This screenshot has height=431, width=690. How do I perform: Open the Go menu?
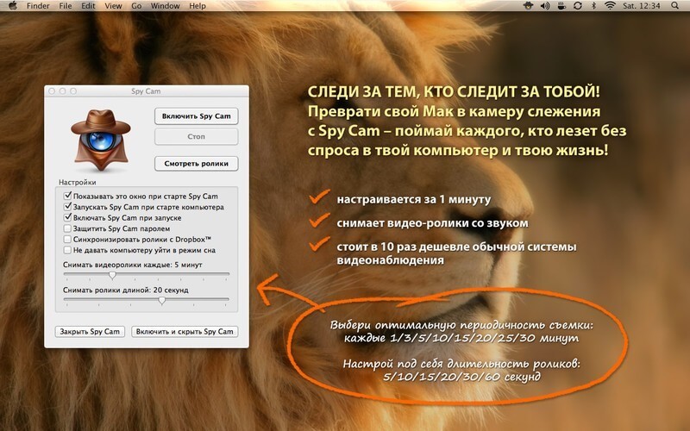136,6
